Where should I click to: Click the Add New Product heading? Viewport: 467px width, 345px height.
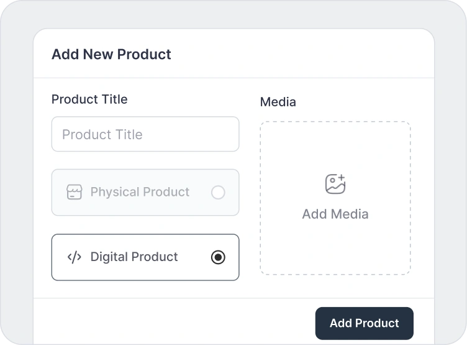pyautogui.click(x=111, y=54)
